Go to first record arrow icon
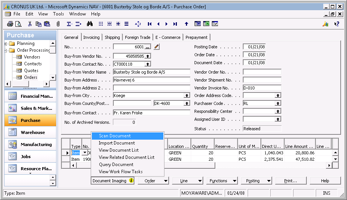 click(x=149, y=24)
